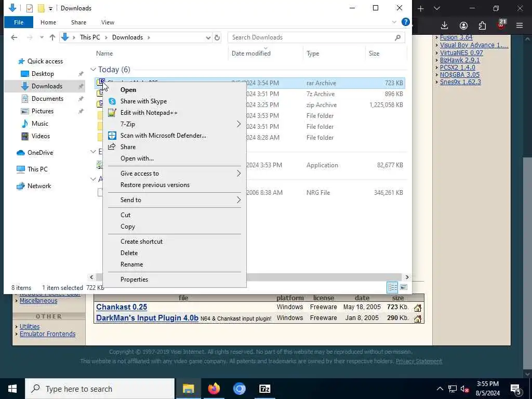532x399 pixels.
Task: Click Properties checkmark icon in title bar
Action: pyautogui.click(x=30, y=8)
